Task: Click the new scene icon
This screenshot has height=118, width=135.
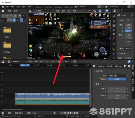Action: pos(99,7)
